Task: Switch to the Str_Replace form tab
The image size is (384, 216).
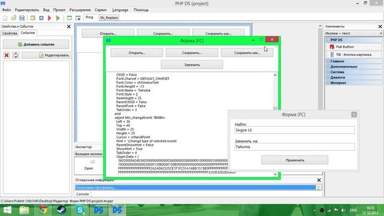Action: [109, 17]
